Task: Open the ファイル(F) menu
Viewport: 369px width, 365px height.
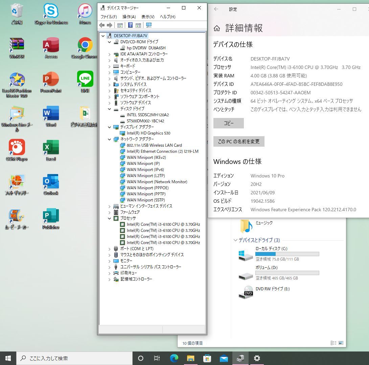Action: pos(109,17)
